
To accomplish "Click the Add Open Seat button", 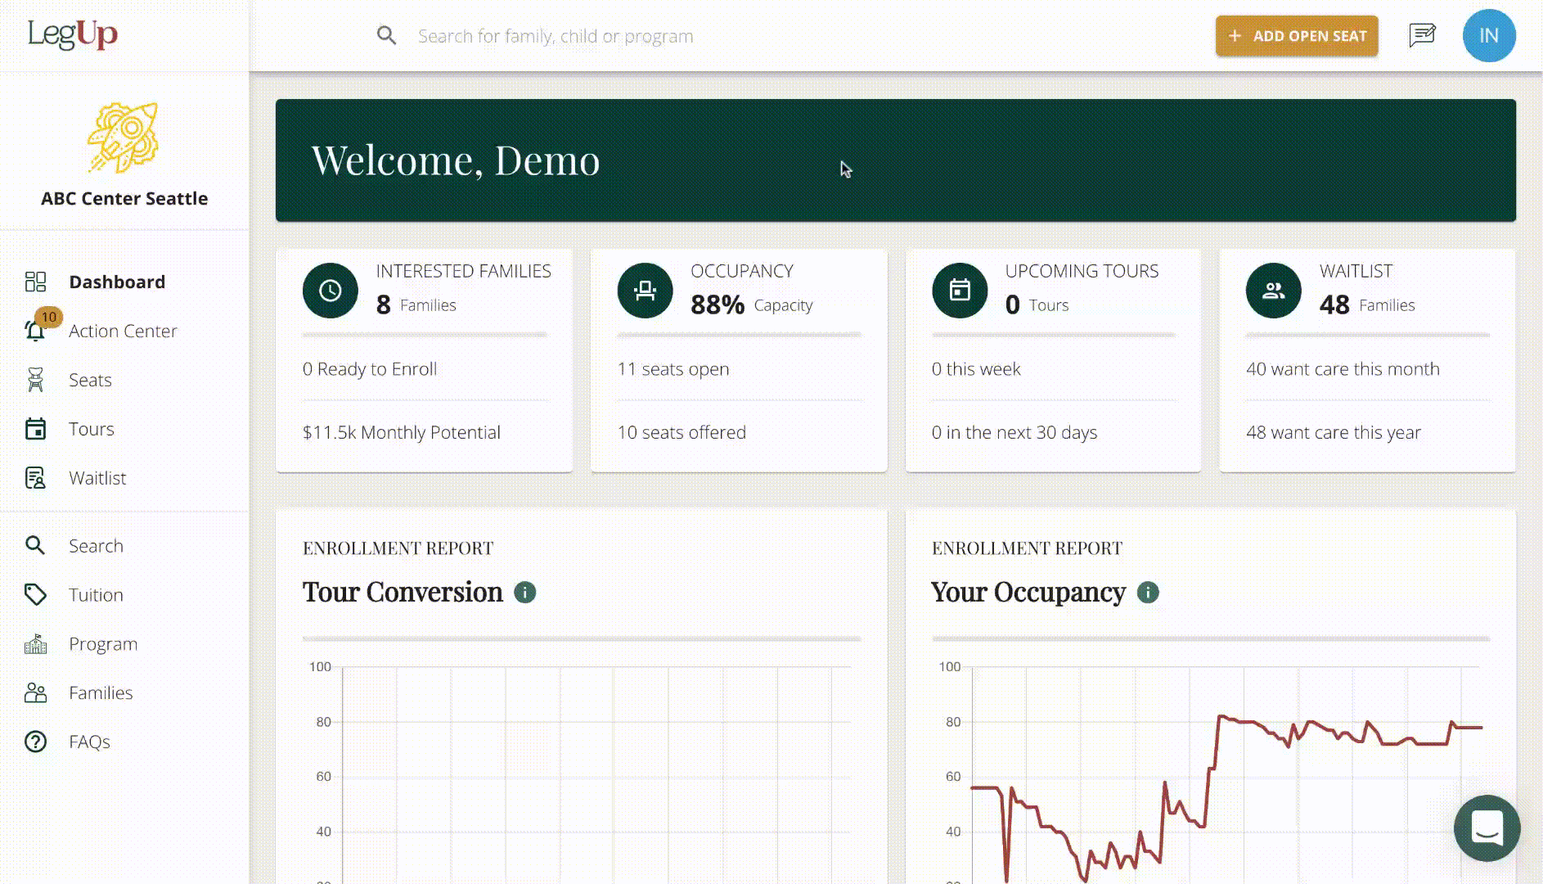I will click(x=1297, y=36).
